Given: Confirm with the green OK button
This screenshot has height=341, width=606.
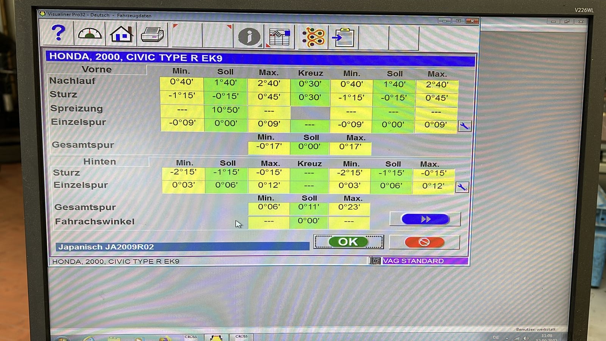Looking at the screenshot, I should tap(348, 242).
